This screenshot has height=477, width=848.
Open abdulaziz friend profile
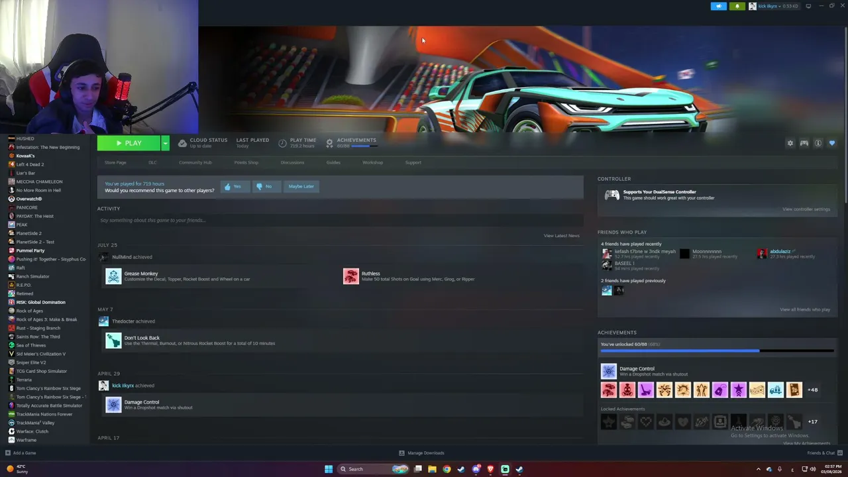780,252
